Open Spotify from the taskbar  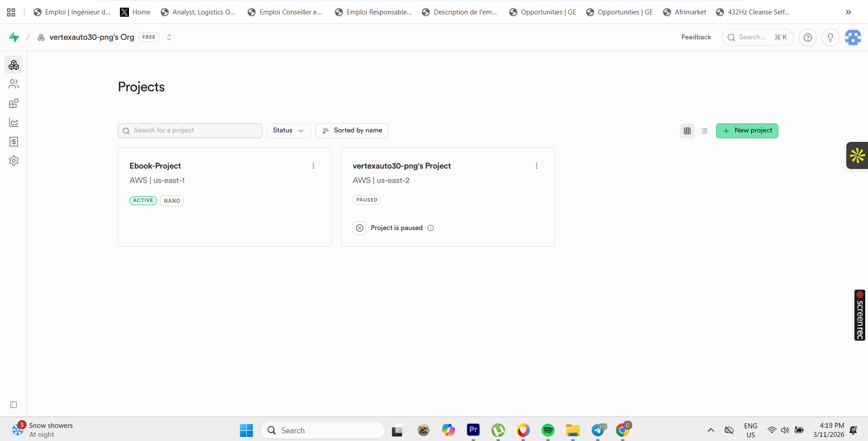(548, 430)
